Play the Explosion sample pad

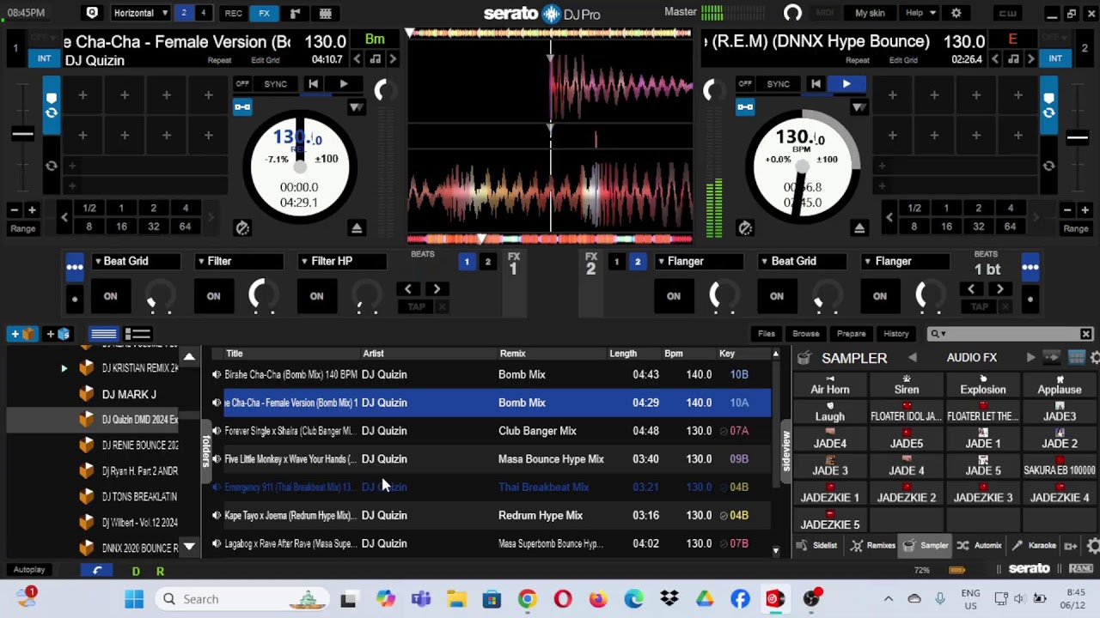pos(983,385)
